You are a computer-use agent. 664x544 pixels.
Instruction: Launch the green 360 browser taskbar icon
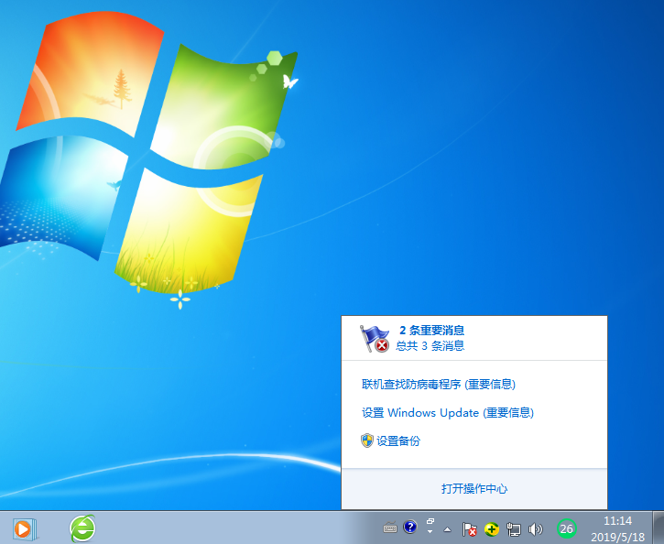coord(83,528)
